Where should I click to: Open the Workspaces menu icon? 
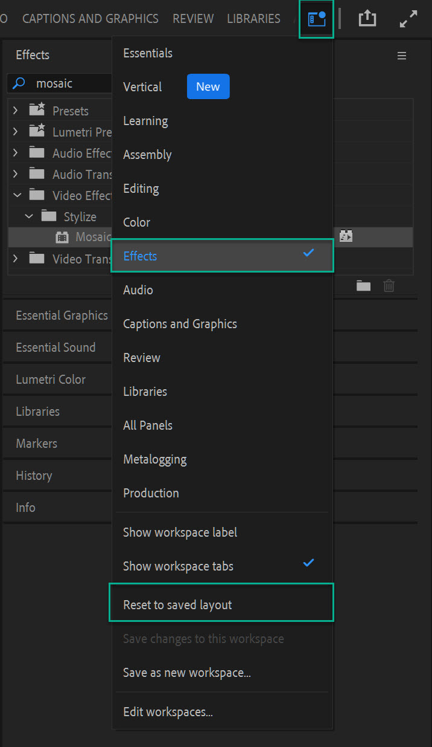tap(317, 19)
